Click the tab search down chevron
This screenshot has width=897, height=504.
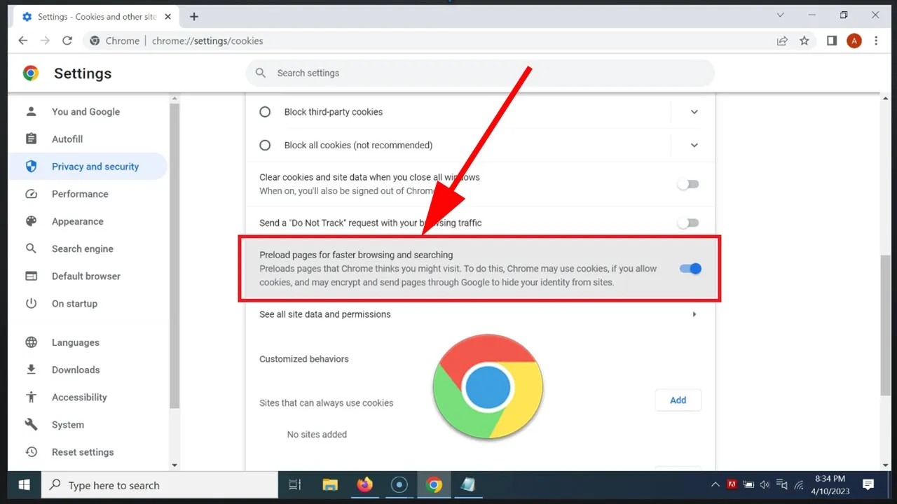pyautogui.click(x=781, y=15)
